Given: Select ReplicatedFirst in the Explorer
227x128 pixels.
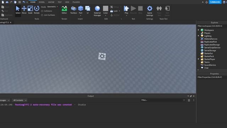Looking at the screenshot, I should (210, 42).
